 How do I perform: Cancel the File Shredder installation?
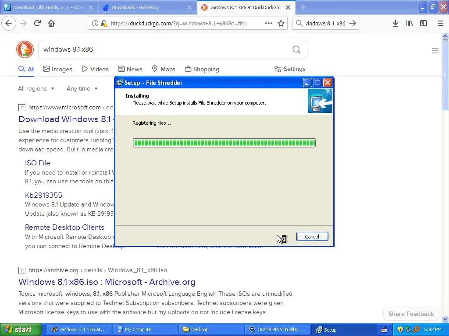pos(312,237)
